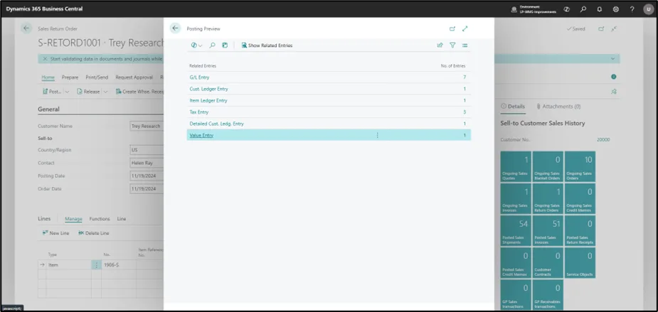Open global search in the top bar
658x312 pixels.
click(583, 9)
